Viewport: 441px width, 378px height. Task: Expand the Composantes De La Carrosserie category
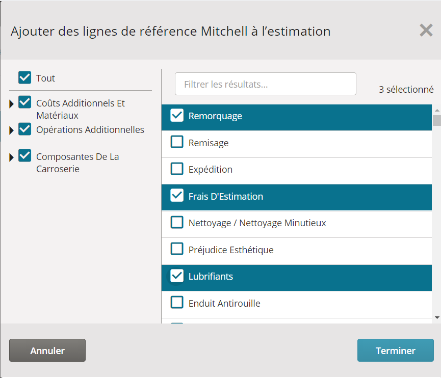12,157
